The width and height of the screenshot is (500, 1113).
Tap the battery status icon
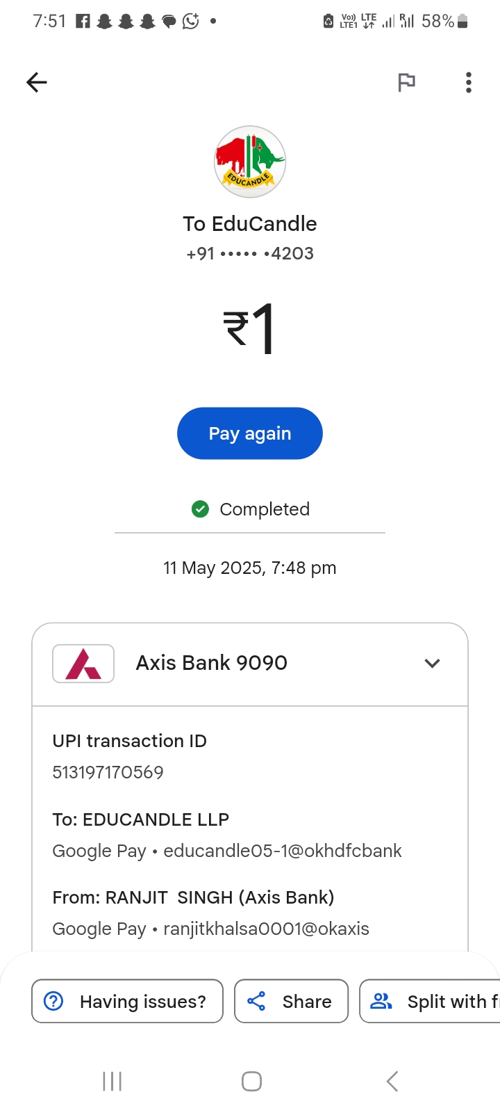coord(463,22)
